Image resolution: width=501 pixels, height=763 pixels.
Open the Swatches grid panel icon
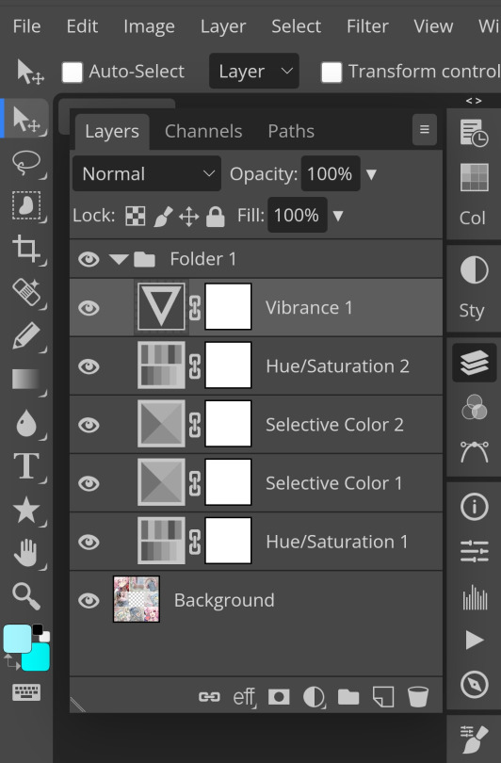[x=474, y=177]
